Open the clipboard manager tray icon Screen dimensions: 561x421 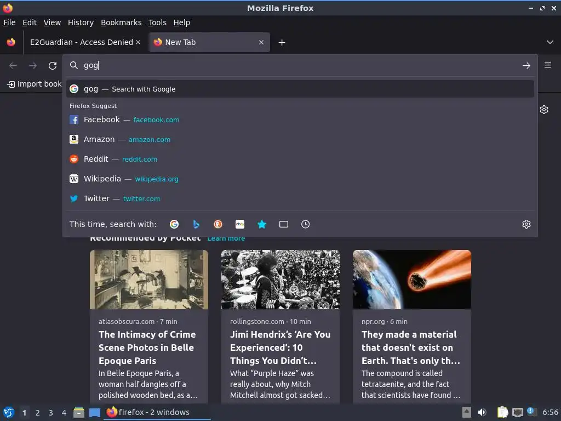tap(502, 412)
